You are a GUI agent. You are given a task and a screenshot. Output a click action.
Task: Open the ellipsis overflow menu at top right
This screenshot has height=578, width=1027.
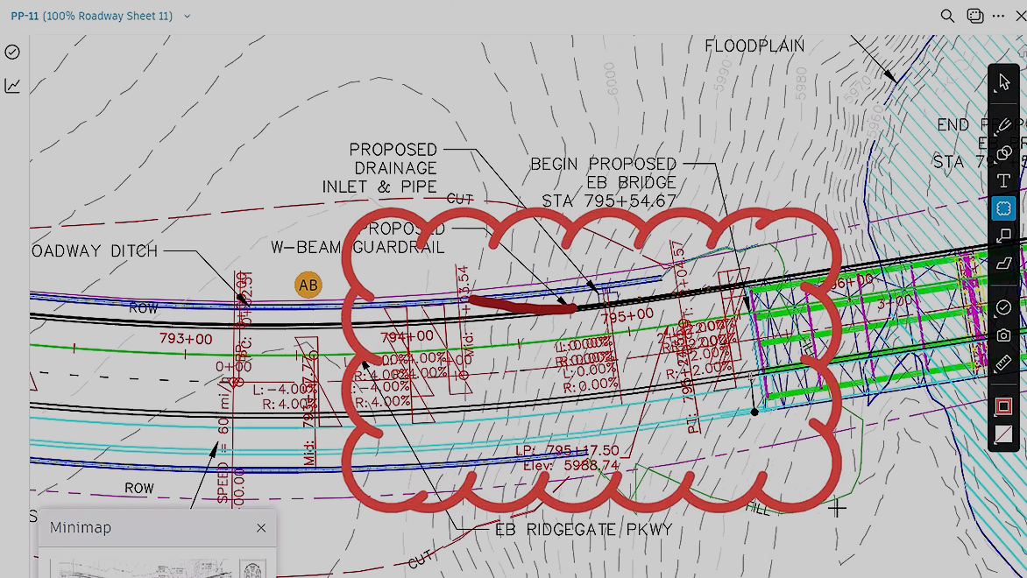pyautogui.click(x=998, y=15)
